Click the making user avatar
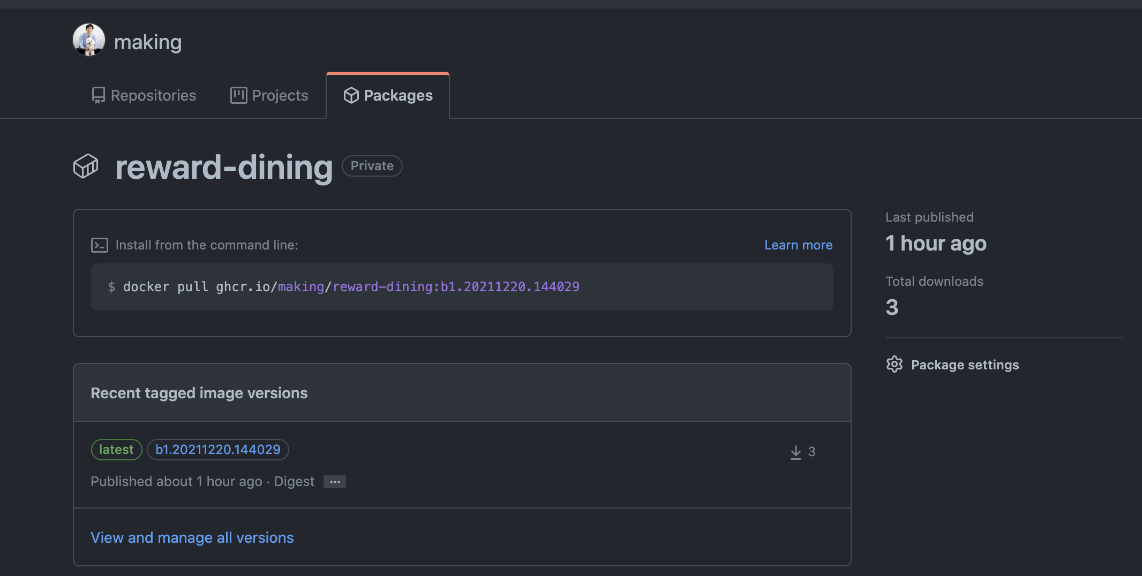1142x576 pixels. click(x=89, y=40)
